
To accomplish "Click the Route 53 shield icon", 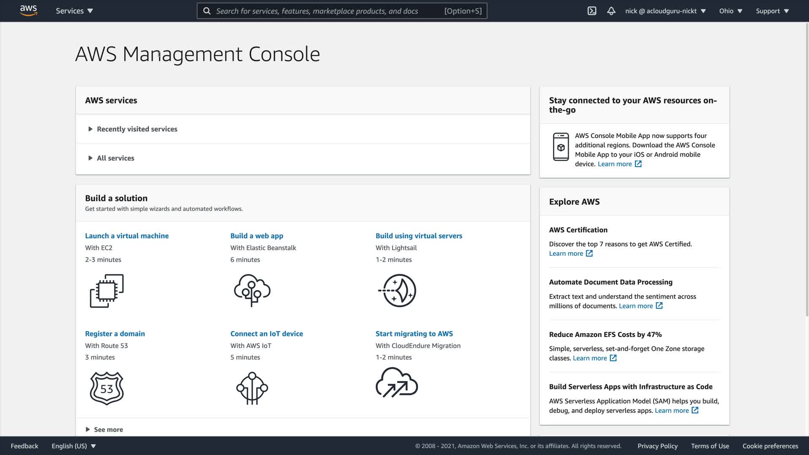I will 107,388.
